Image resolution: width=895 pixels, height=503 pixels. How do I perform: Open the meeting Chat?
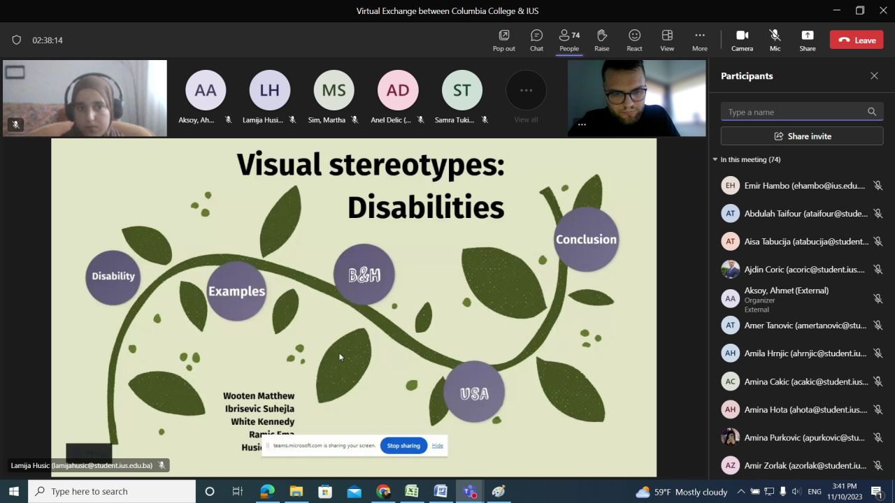coord(536,40)
